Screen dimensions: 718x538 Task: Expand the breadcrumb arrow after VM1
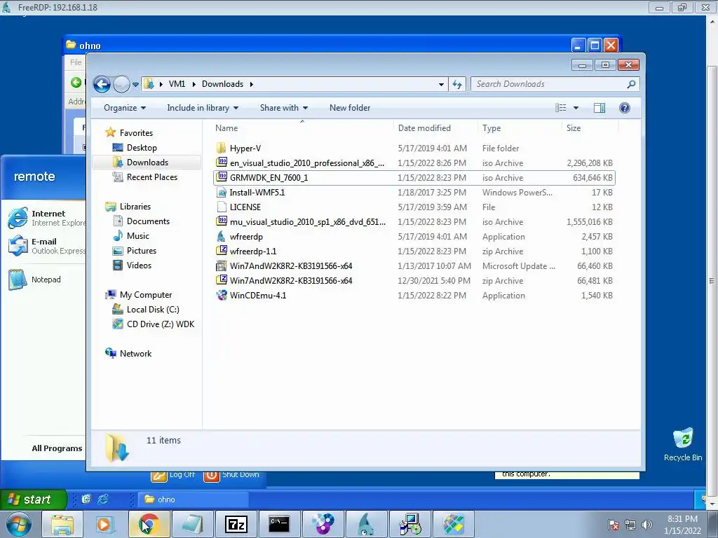point(194,84)
